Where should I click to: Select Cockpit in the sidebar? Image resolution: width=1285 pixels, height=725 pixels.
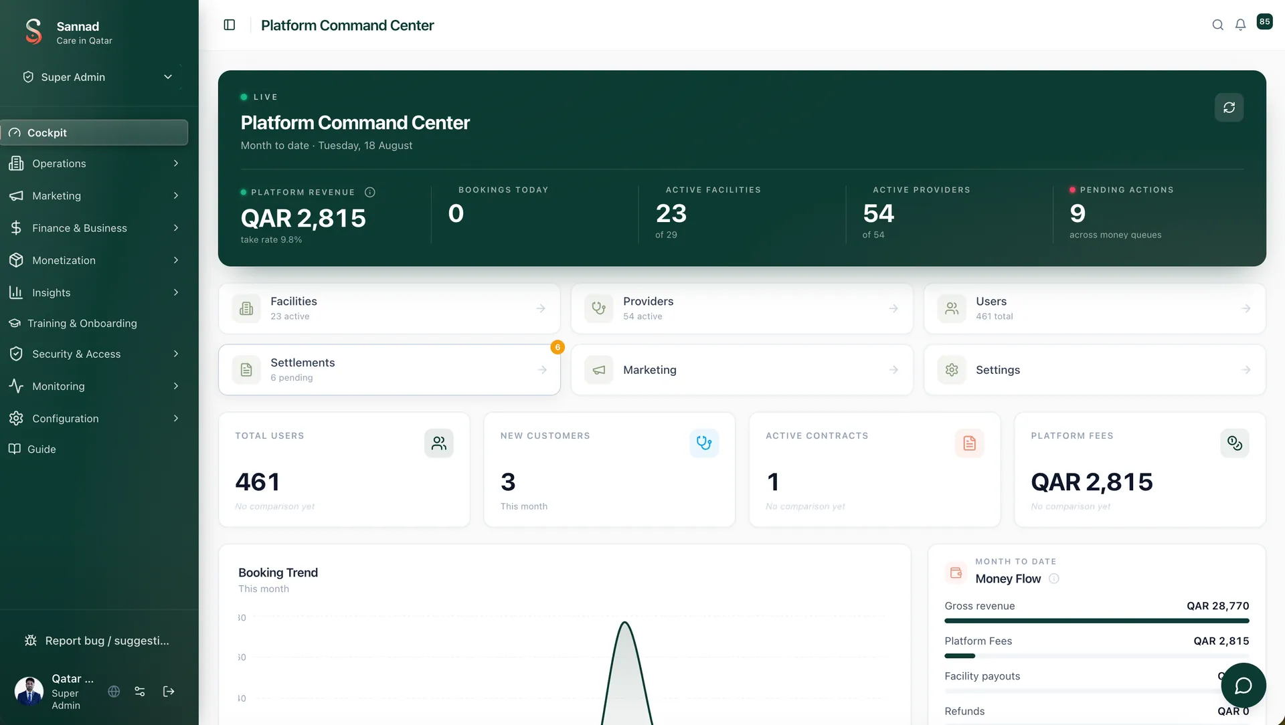coord(94,132)
